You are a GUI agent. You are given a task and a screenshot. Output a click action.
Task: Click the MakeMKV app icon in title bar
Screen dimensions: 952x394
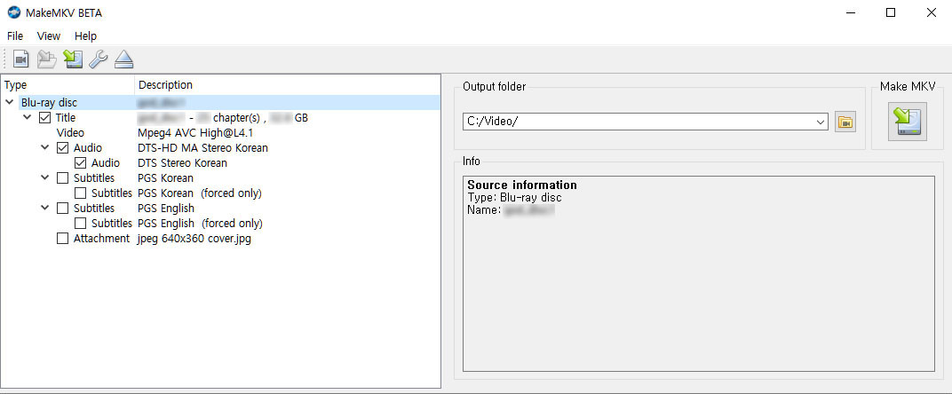click(x=13, y=12)
